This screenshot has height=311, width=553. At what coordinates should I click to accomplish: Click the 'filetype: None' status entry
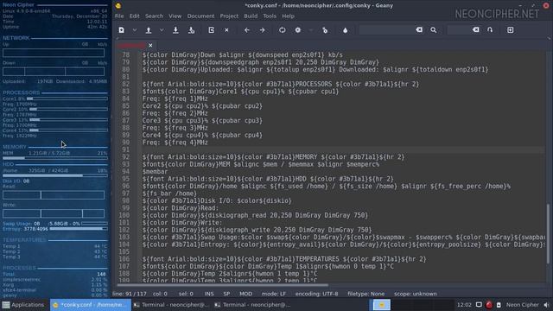(366, 294)
